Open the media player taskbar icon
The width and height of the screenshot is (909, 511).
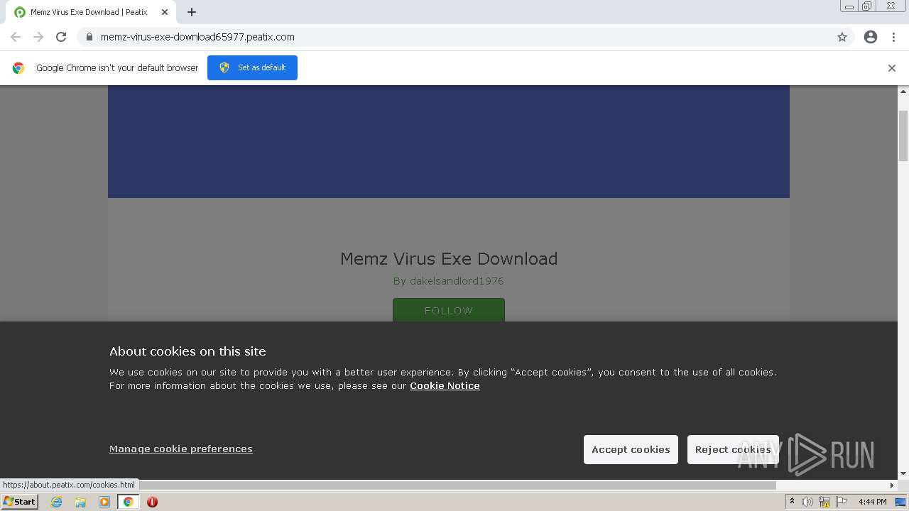[x=104, y=502]
